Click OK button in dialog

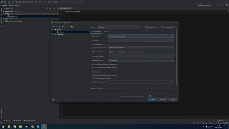tap(152, 100)
